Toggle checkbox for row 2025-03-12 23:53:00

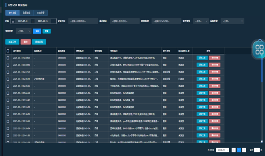[x=8, y=107]
